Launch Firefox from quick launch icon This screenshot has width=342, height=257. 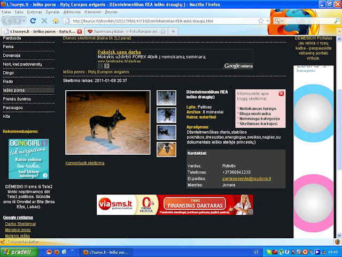pos(57,252)
